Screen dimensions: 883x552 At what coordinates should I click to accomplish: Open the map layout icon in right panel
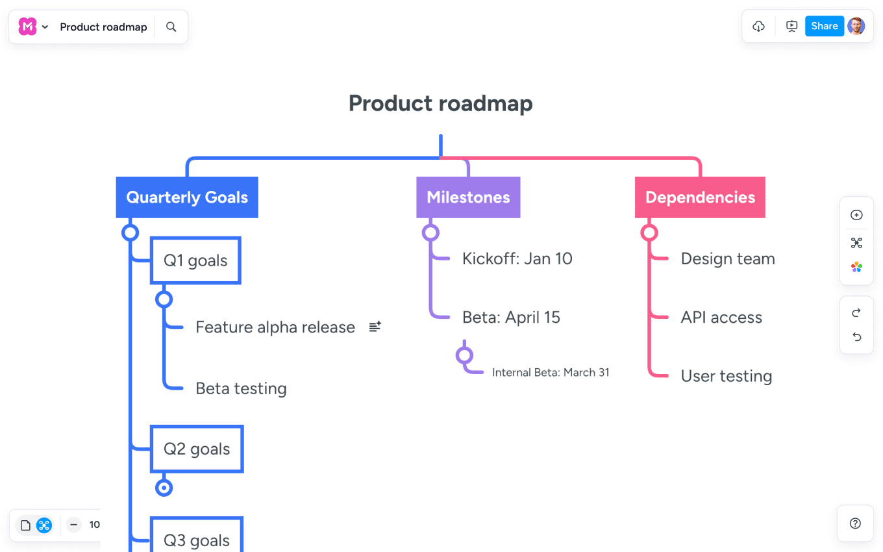tap(856, 243)
